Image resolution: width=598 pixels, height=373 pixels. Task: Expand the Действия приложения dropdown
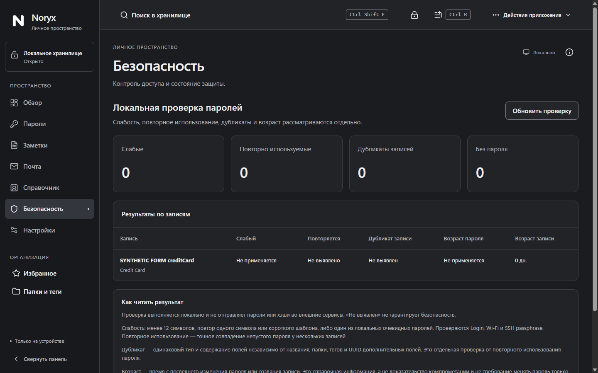click(x=531, y=15)
